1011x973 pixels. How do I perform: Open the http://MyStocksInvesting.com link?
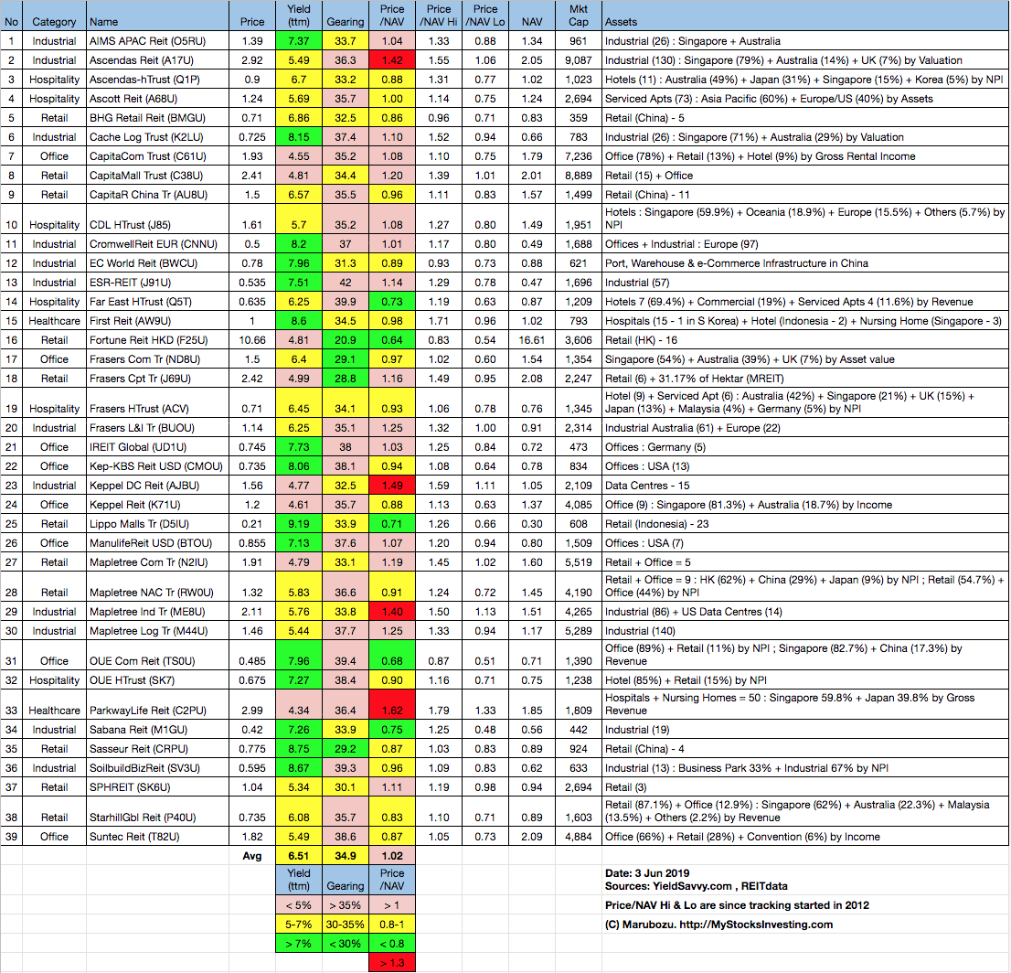point(756,925)
